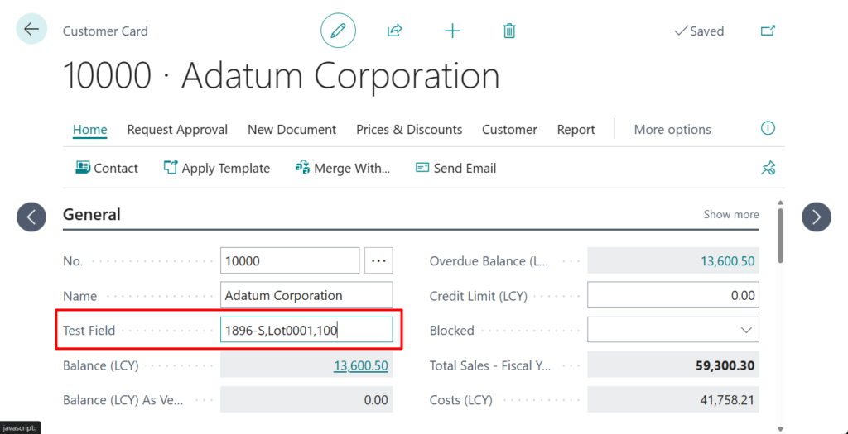Click the back arrow icon

click(31, 30)
